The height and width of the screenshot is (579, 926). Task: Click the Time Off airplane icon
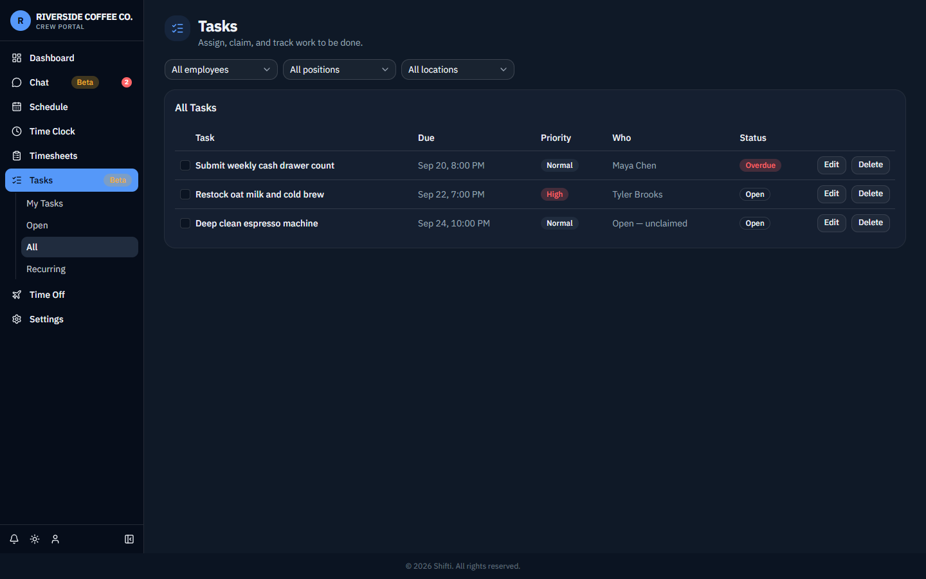17,295
